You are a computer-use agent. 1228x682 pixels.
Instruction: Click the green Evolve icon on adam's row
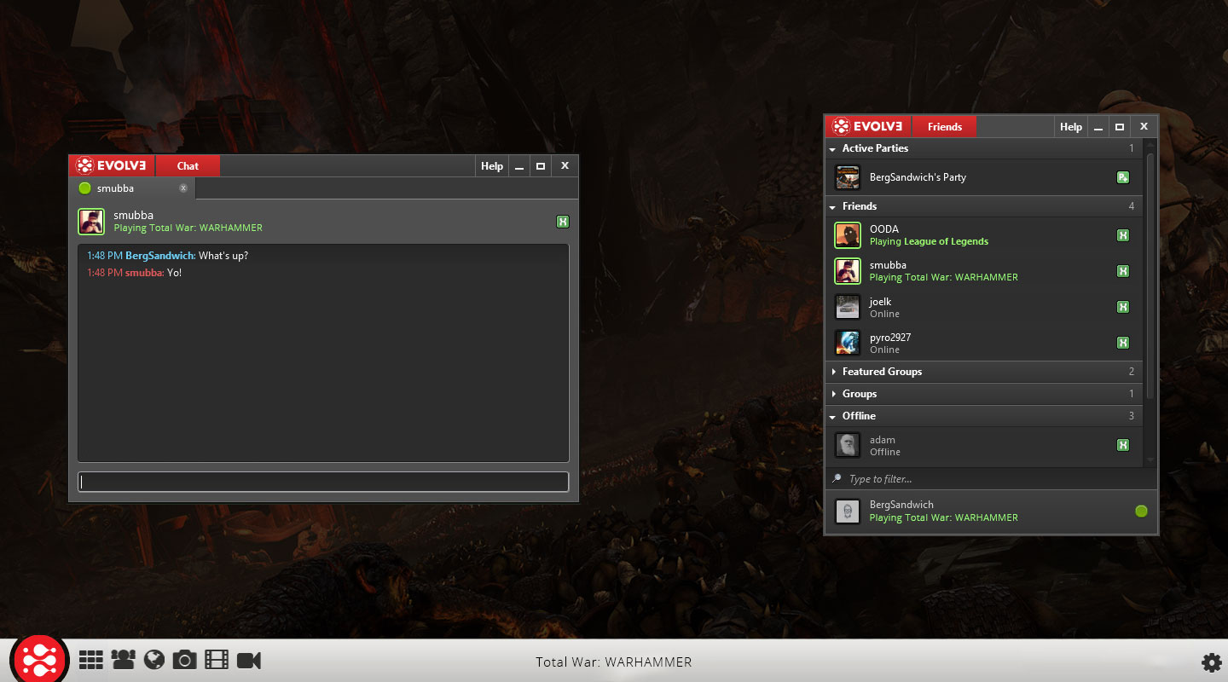tap(1123, 445)
